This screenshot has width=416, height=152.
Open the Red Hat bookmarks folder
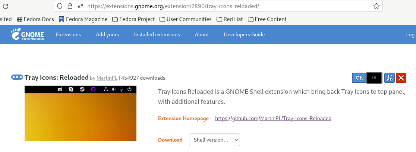click(x=229, y=19)
